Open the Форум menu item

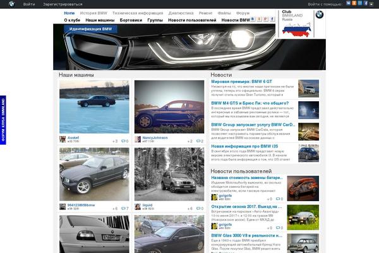[243, 13]
